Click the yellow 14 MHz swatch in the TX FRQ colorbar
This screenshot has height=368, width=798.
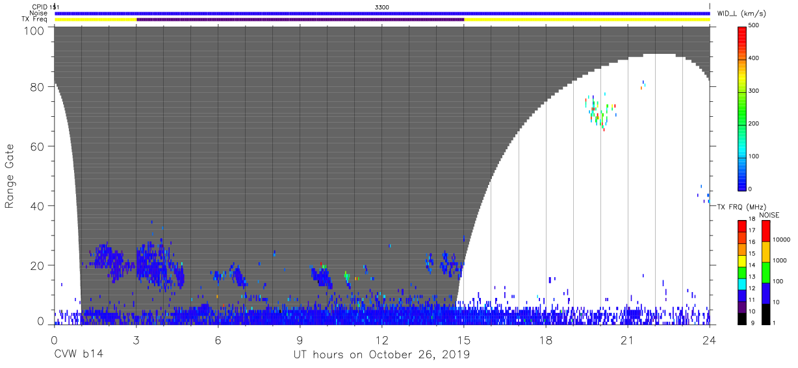coord(741,260)
